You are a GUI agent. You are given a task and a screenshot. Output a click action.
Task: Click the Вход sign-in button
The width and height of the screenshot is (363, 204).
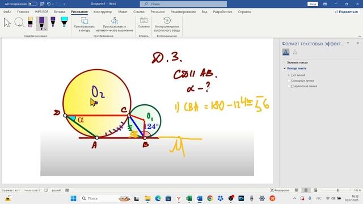point(313,4)
